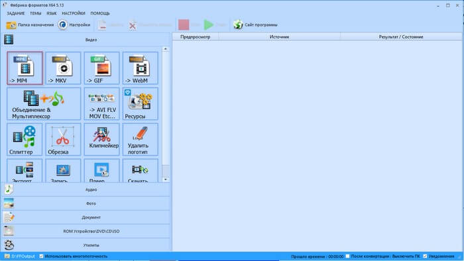This screenshot has width=464, height=261.
Task: Select the -> WebM format icon
Action: click(141, 68)
